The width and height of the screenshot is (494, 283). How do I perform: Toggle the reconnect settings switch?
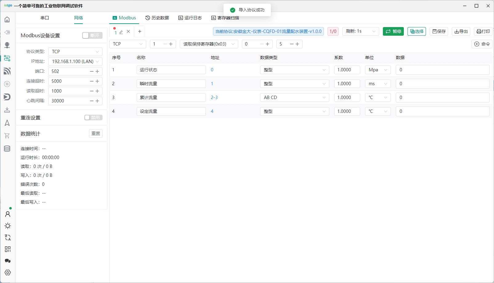point(93,118)
